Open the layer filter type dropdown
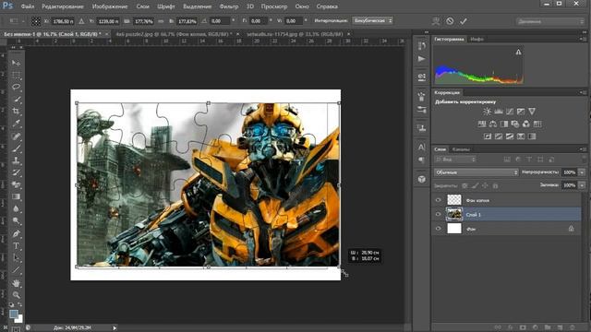591x332 pixels. tap(455, 160)
